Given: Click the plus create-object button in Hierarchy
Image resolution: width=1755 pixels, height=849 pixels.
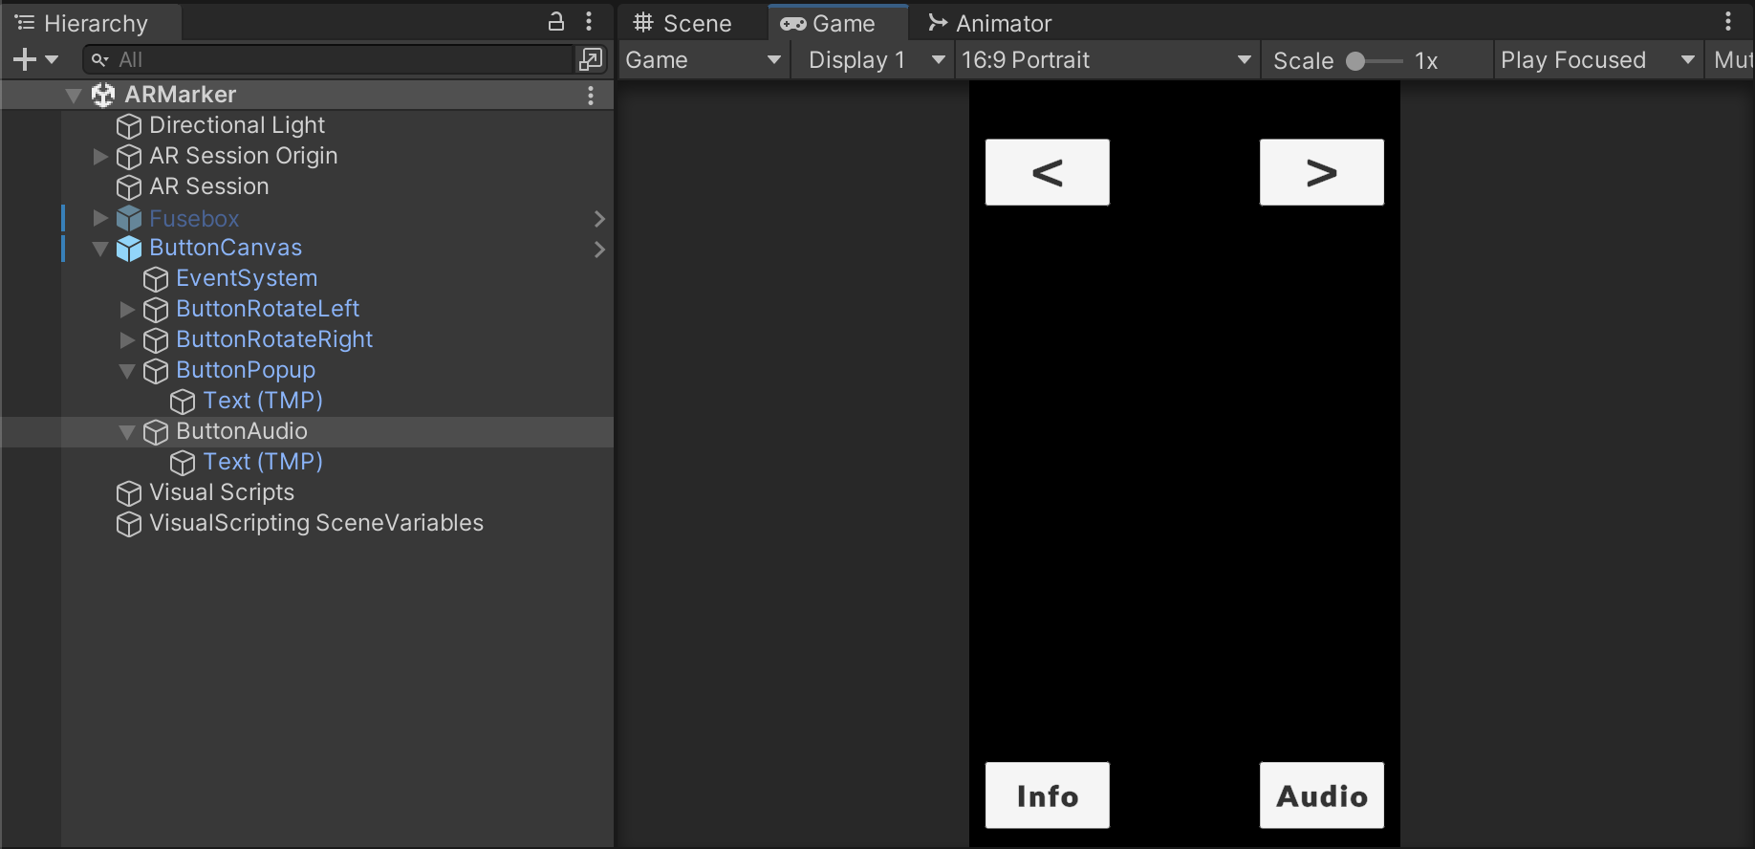Looking at the screenshot, I should coord(26,59).
